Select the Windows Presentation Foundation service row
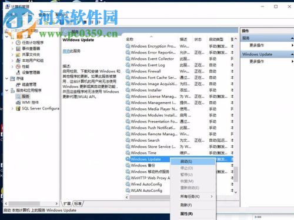The image size is (294, 220). click(179, 121)
